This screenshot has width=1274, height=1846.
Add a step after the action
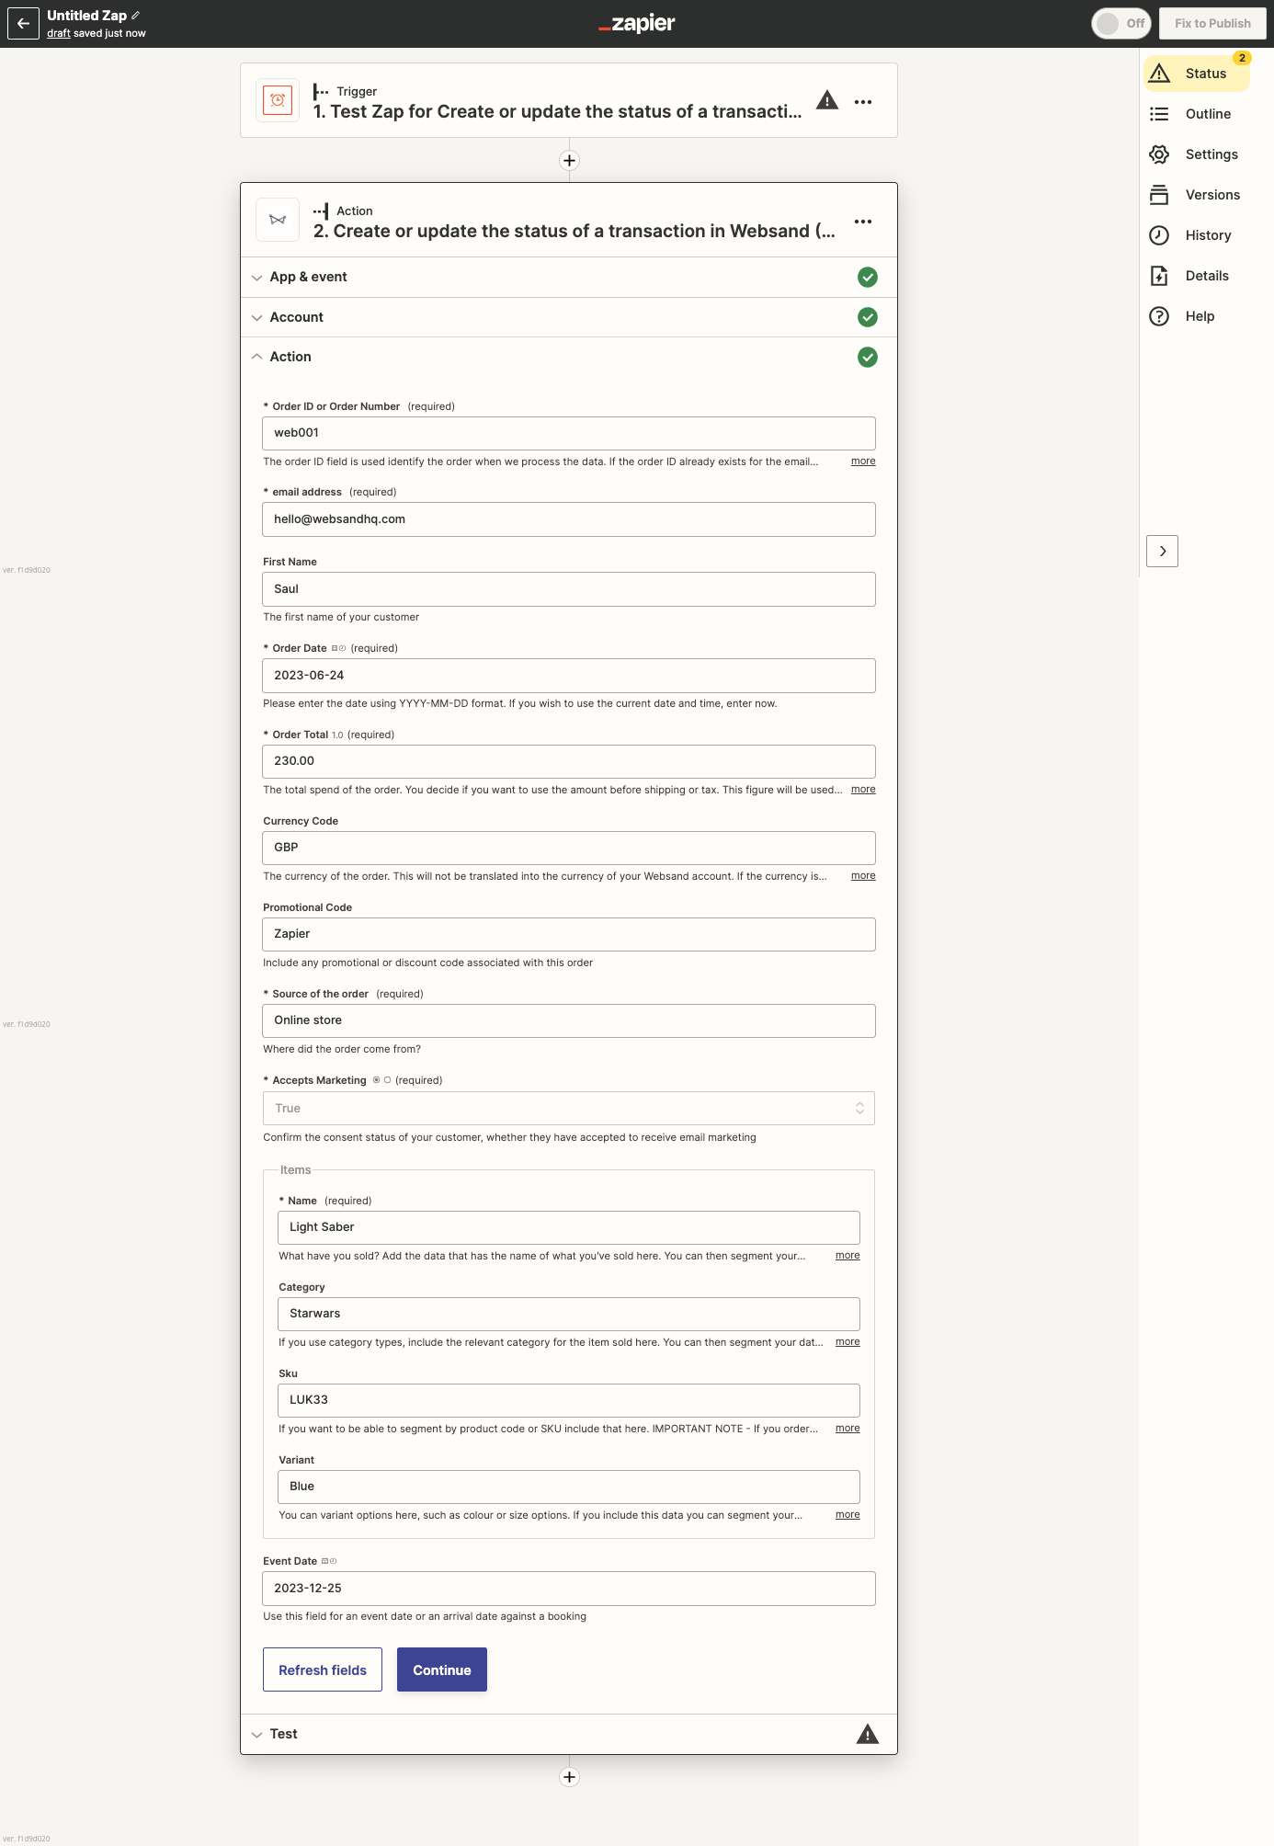pos(569,1777)
